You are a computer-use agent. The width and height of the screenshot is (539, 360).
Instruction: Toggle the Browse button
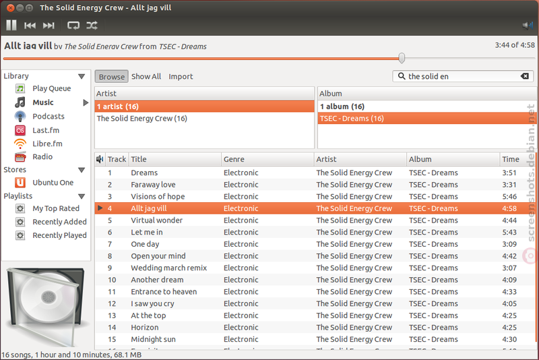point(112,77)
